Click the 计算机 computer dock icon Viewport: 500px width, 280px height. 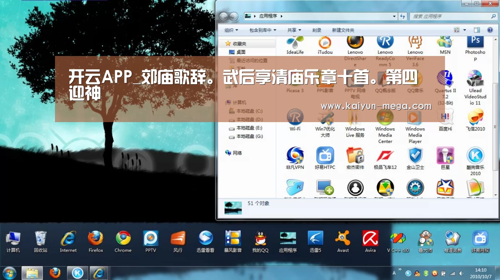[13, 241]
